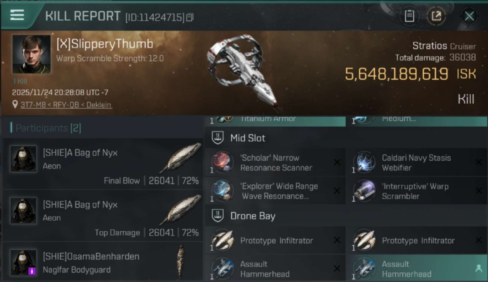Click the 'Interruptive' Warp Scrambler icon
Screen dimensions: 488x282
coord(364,191)
